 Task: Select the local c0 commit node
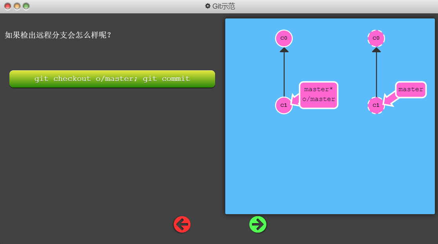(284, 39)
